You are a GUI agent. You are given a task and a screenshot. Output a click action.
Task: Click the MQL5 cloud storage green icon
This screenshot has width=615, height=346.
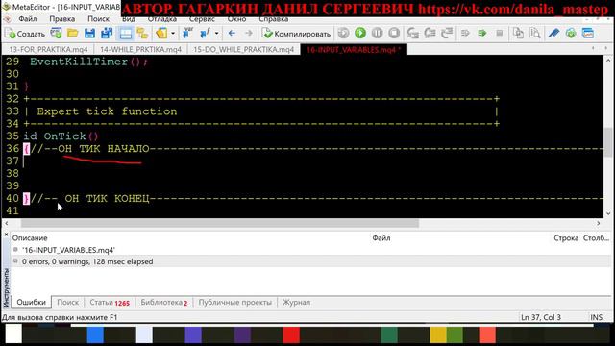(571, 34)
